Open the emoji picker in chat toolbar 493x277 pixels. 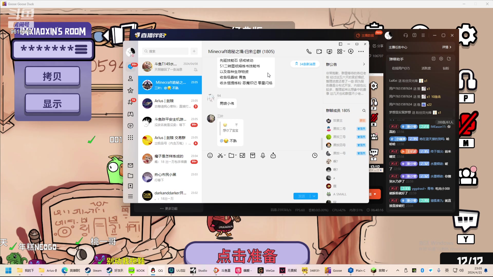click(x=210, y=155)
